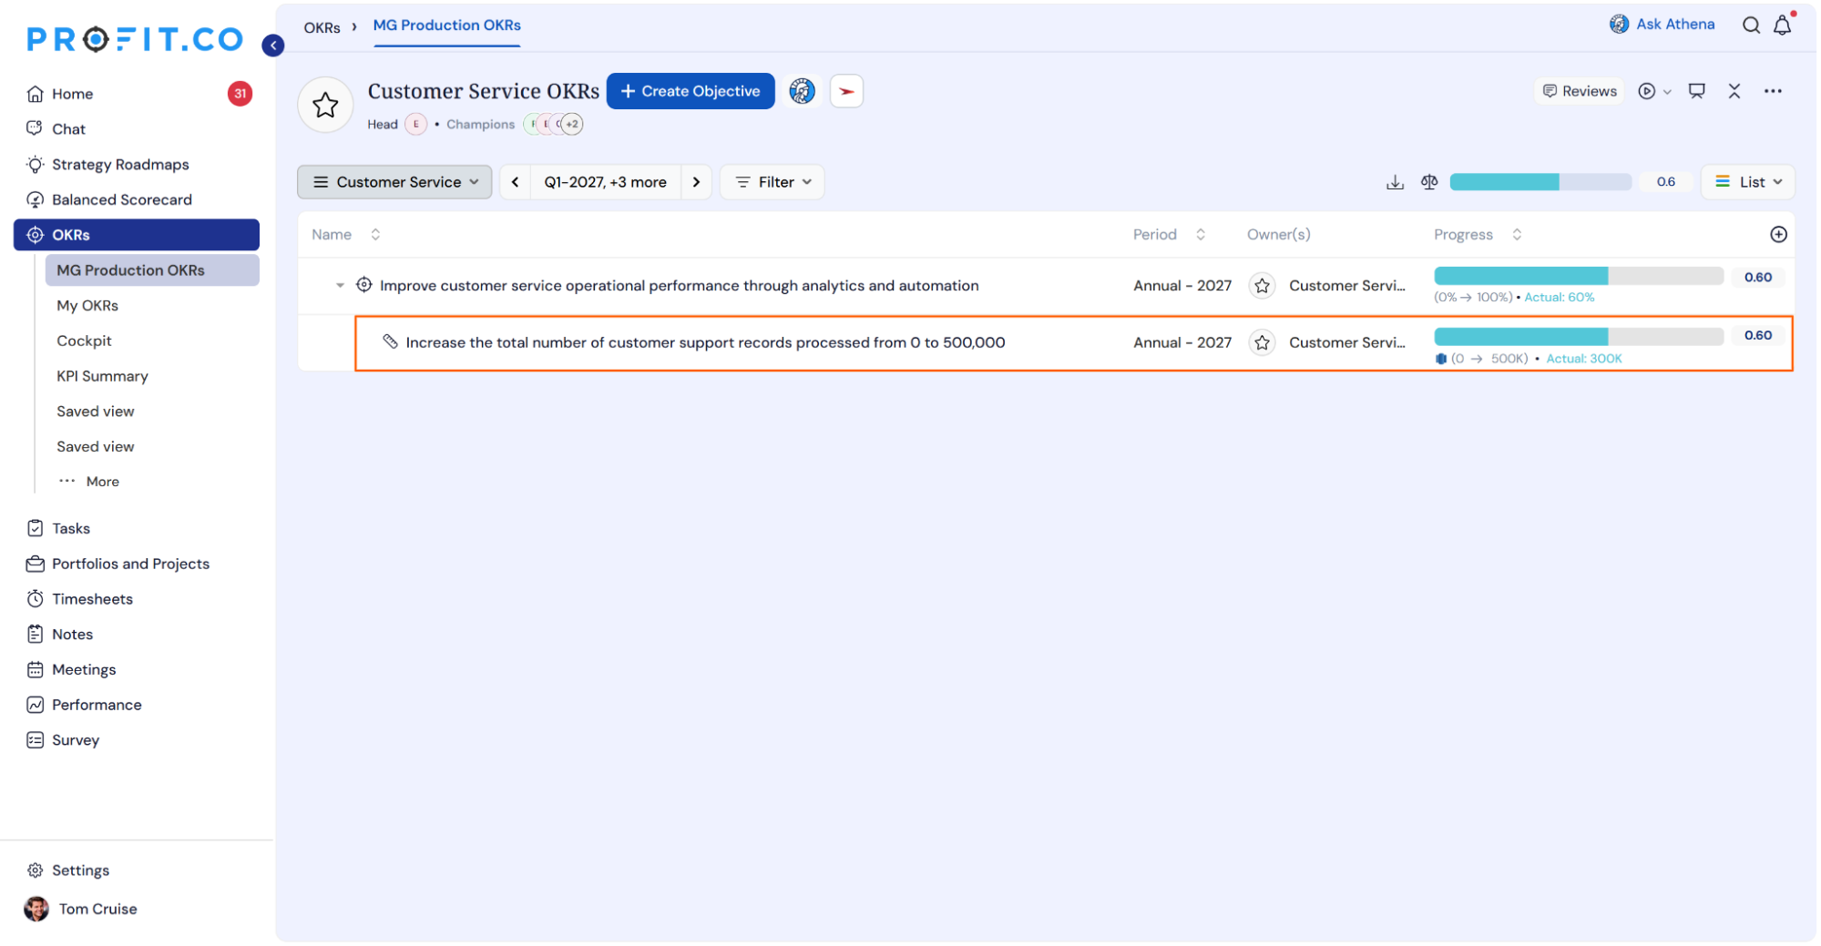Star the Increase customer support records key result
The width and height of the screenshot is (1821, 946).
pos(1261,343)
